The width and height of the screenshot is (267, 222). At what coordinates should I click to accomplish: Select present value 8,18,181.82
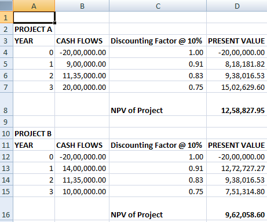click(x=237, y=64)
